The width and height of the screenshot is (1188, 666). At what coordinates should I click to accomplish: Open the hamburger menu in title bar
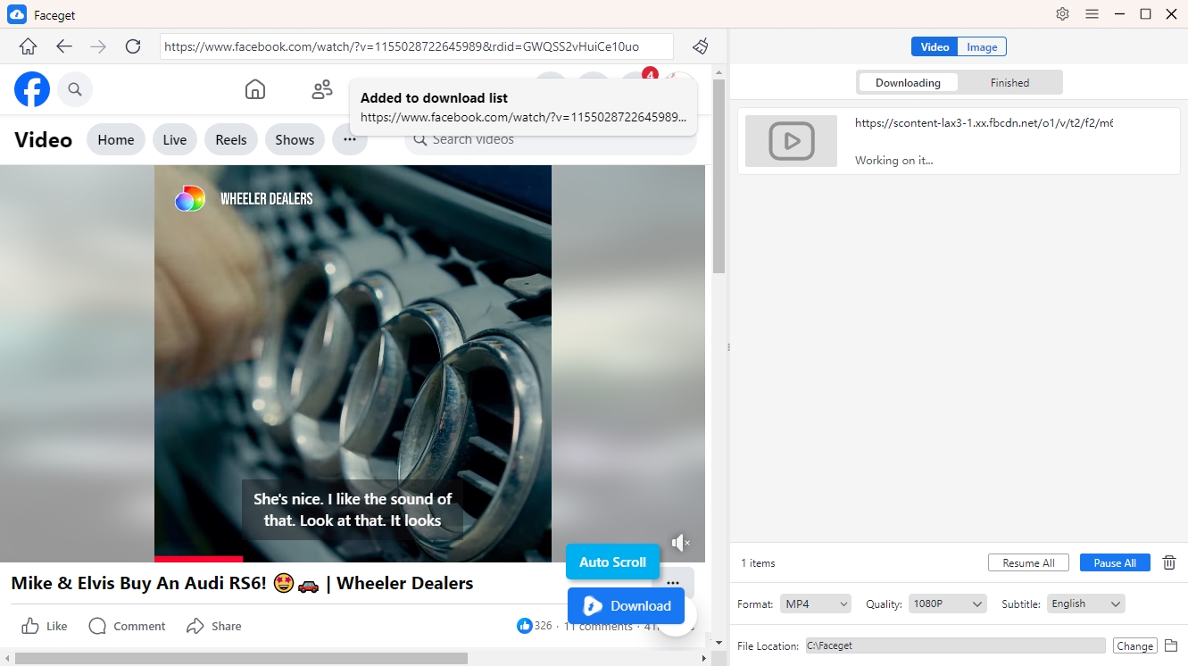1092,14
